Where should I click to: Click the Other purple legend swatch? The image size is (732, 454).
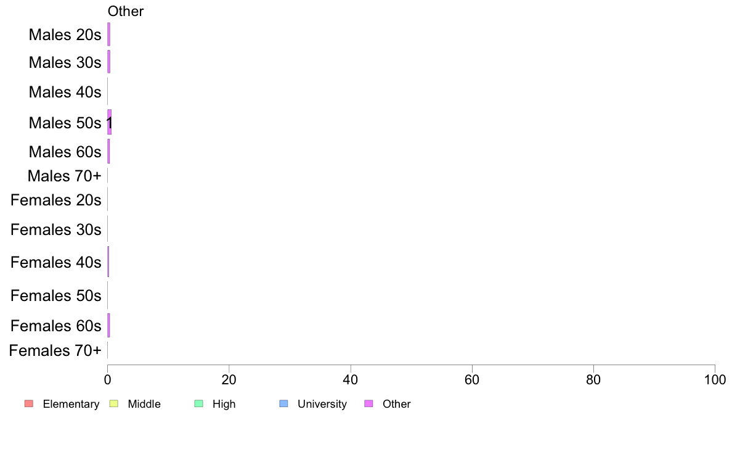coord(368,403)
